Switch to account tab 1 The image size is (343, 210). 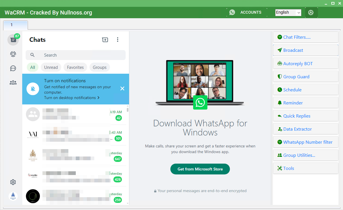(16, 25)
